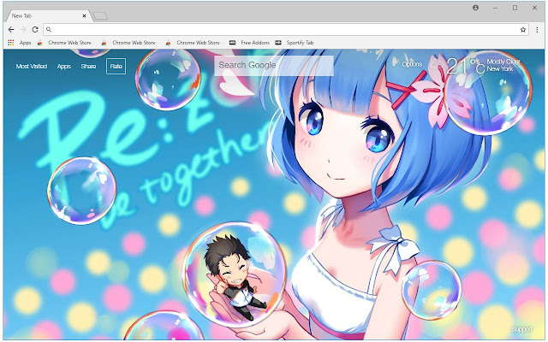Open the Chrome three-dot menu
Viewport: 548px width, 342px height.
[537, 30]
